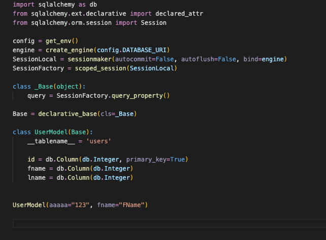The image size is (326, 240).
Task: Click 'sessionmaker' function name
Action: (x=90, y=59)
